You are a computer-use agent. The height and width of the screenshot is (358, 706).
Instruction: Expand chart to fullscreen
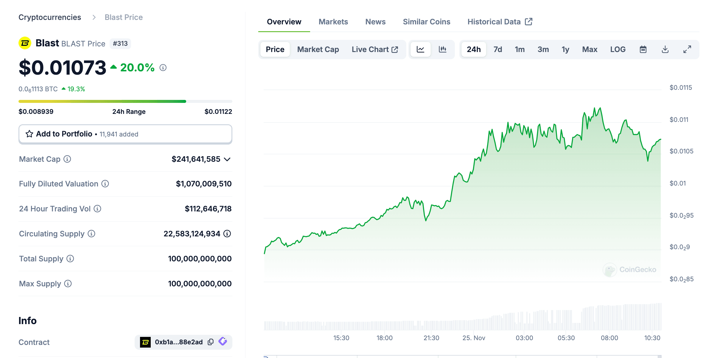[x=687, y=49]
